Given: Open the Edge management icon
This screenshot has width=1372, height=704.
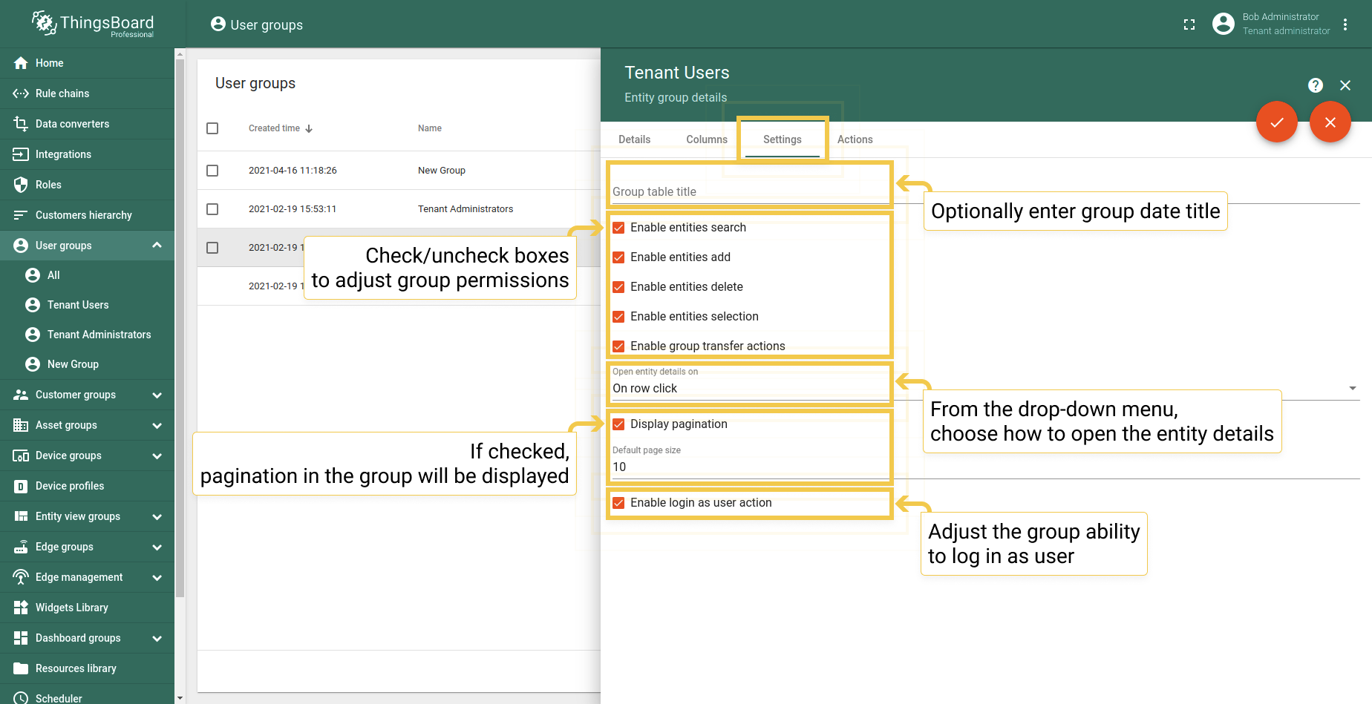Looking at the screenshot, I should click(x=21, y=577).
